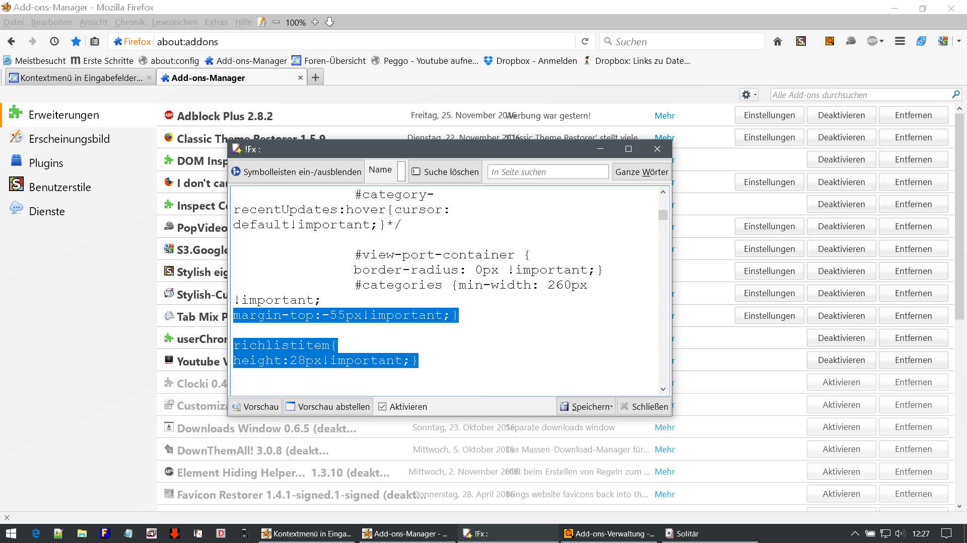Click the In Seite suchen field
Viewport: 967px width, 543px height.
click(548, 172)
